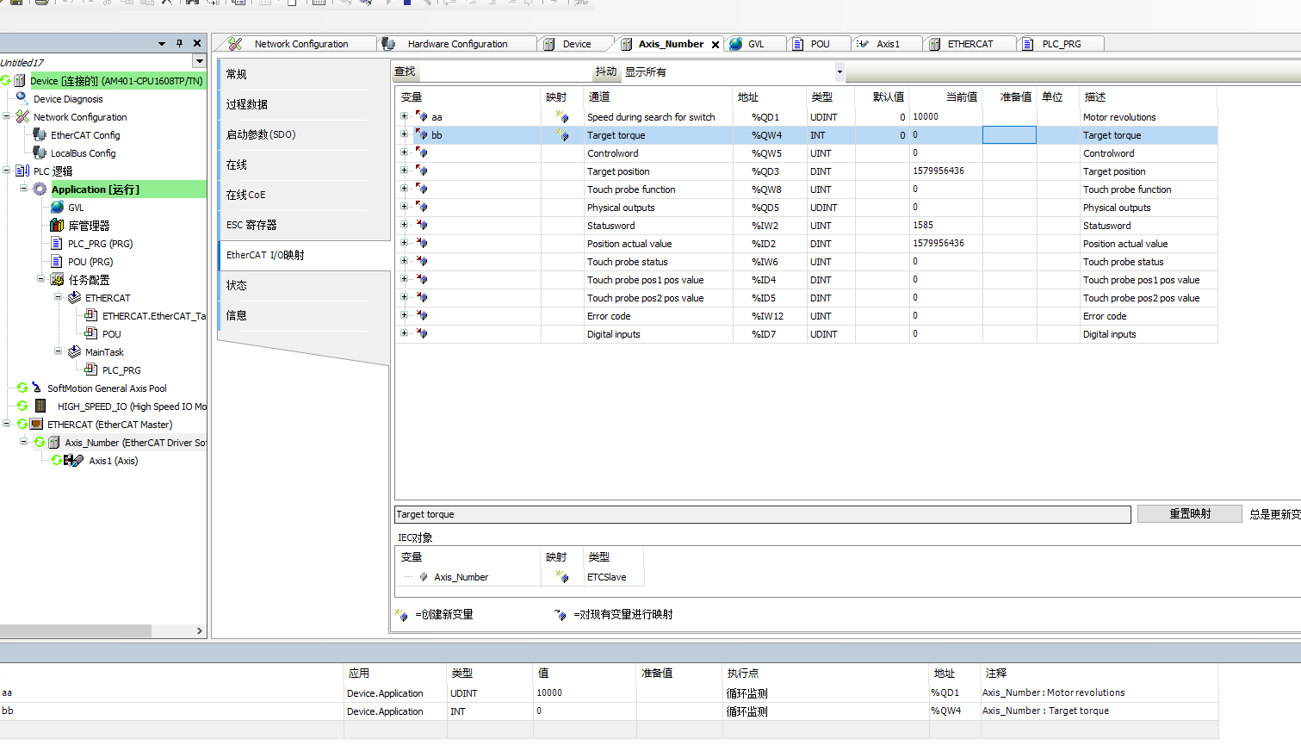Select watch row bb in monitor list
Image resolution: width=1301 pixels, height=745 pixels.
click(609, 711)
